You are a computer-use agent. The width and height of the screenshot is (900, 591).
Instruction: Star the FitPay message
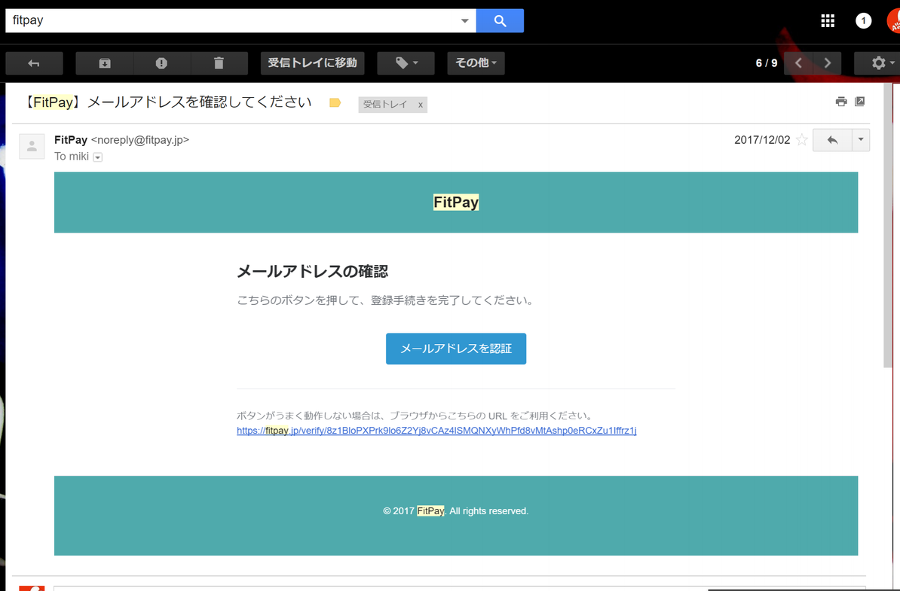[802, 140]
